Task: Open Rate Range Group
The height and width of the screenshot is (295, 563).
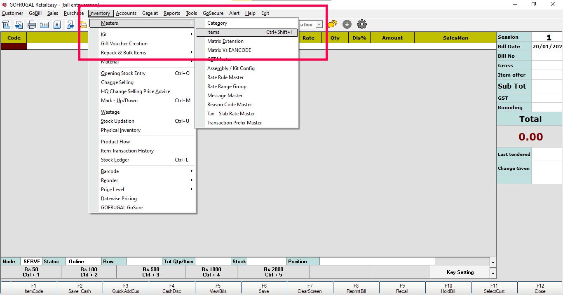Action: pos(246,87)
